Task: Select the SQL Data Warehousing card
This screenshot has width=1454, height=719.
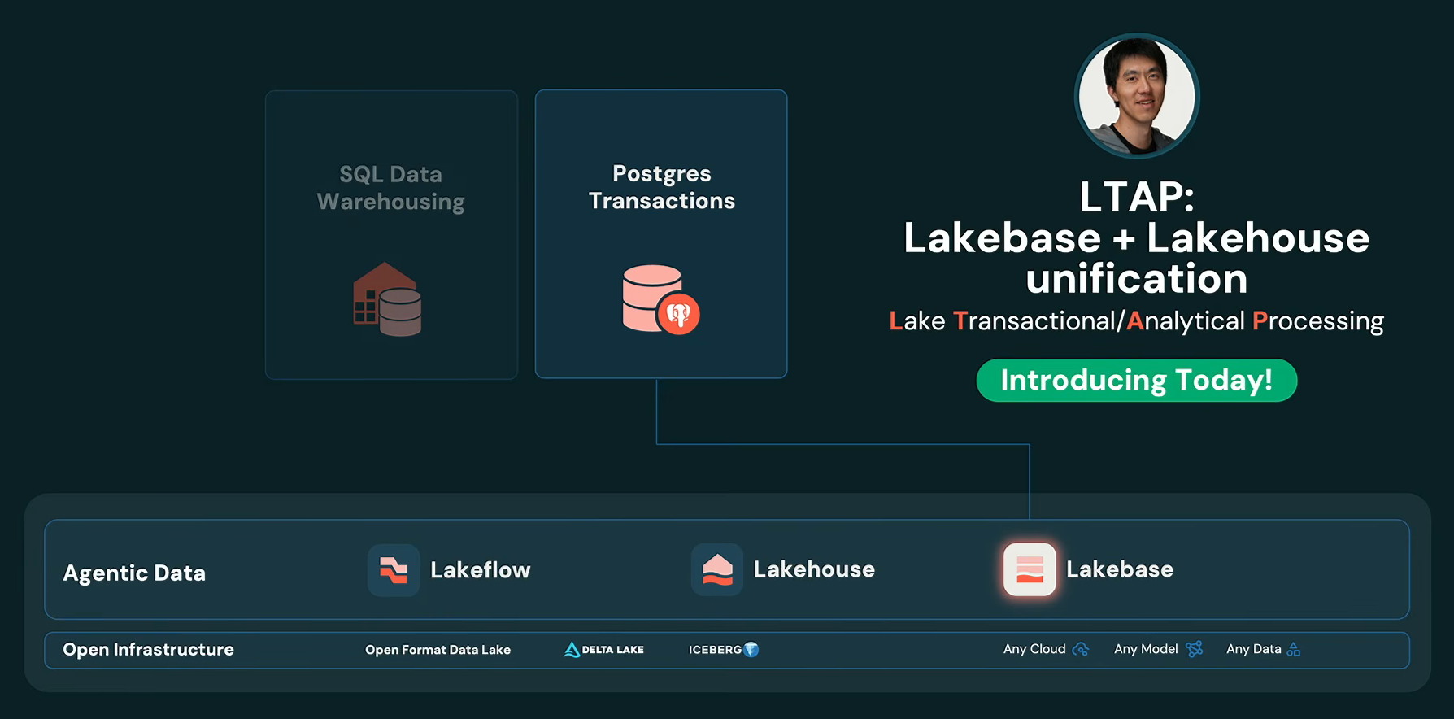Action: [x=391, y=234]
